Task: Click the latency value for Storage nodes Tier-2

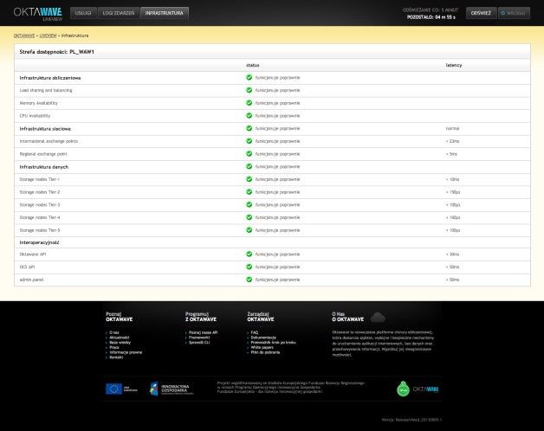Action: [x=453, y=192]
